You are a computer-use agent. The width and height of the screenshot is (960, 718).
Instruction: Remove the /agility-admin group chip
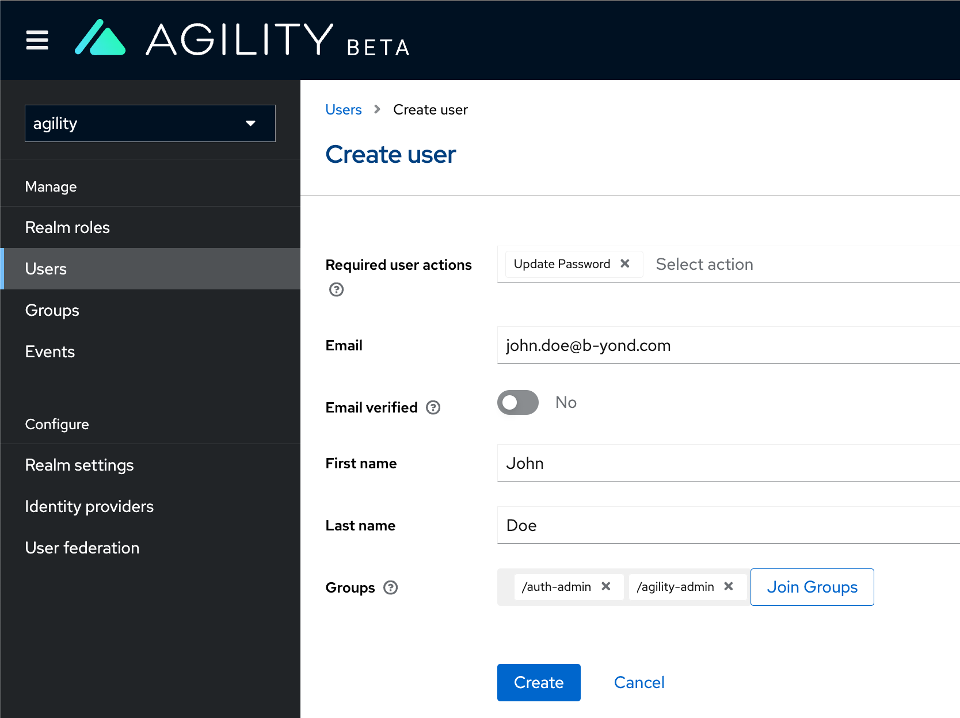tap(729, 586)
